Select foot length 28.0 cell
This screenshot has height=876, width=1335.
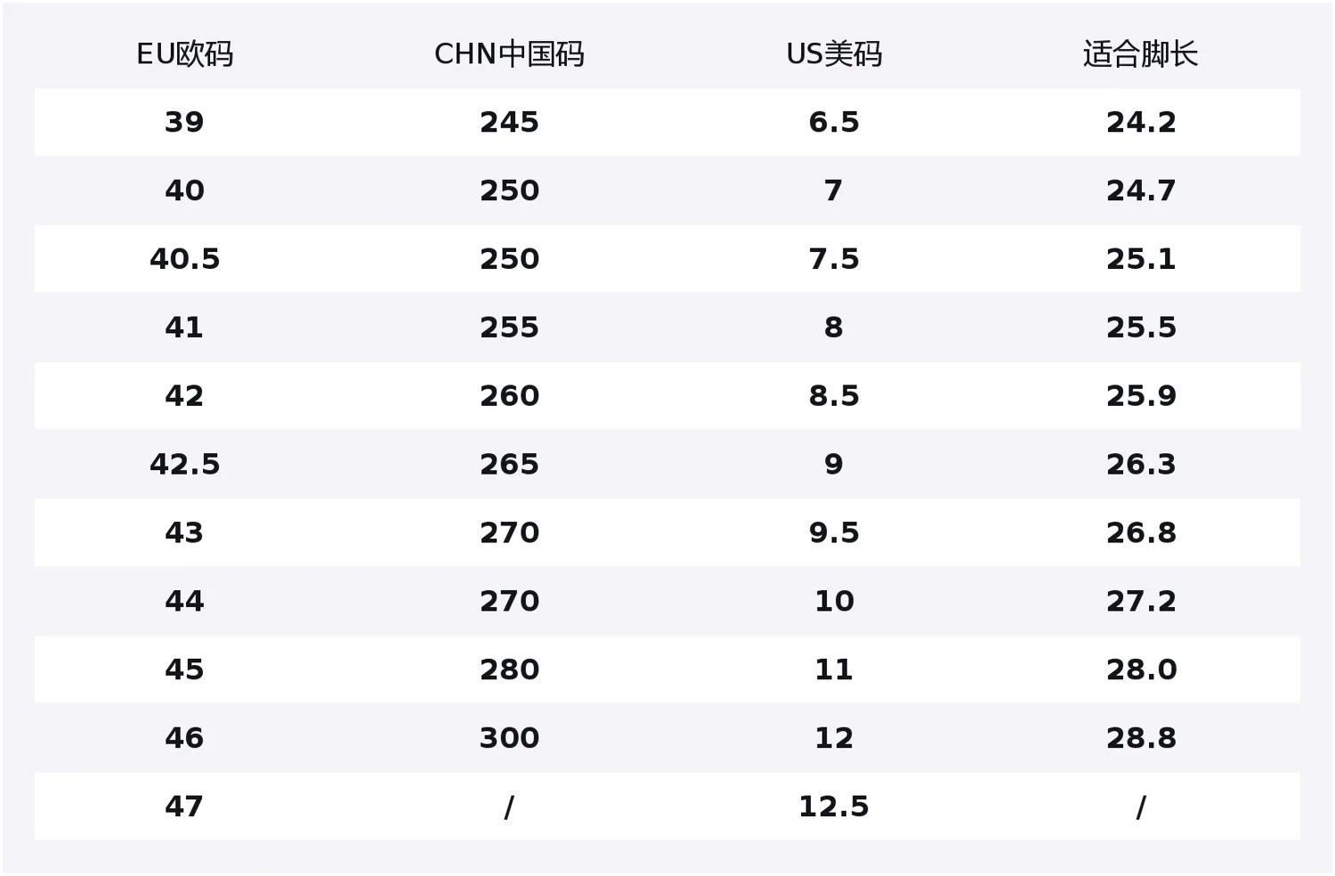pos(1141,669)
